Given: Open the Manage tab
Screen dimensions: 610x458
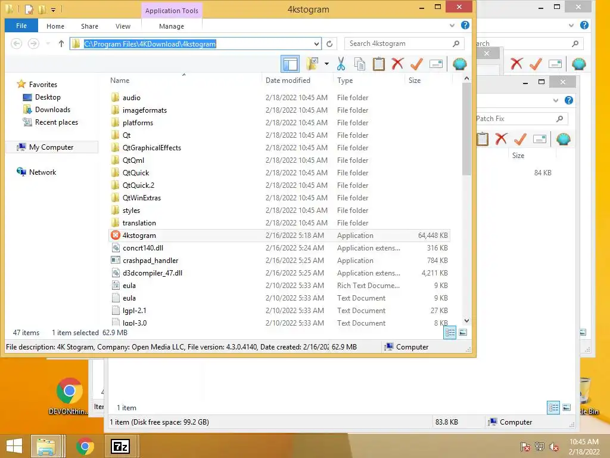Looking at the screenshot, I should tap(172, 26).
